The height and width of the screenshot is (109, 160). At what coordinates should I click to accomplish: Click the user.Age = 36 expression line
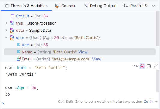[x=22, y=87]
